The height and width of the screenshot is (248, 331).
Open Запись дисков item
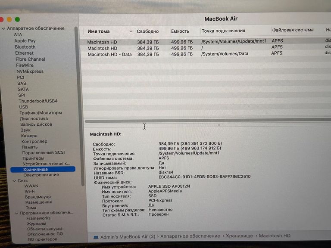coord(36,124)
